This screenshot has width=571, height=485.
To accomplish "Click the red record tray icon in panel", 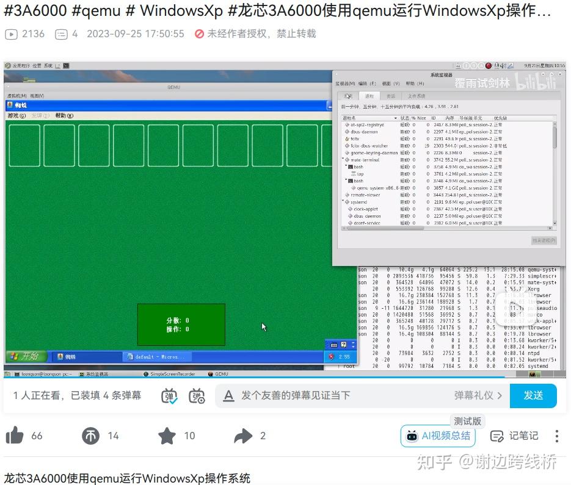I will pos(489,66).
